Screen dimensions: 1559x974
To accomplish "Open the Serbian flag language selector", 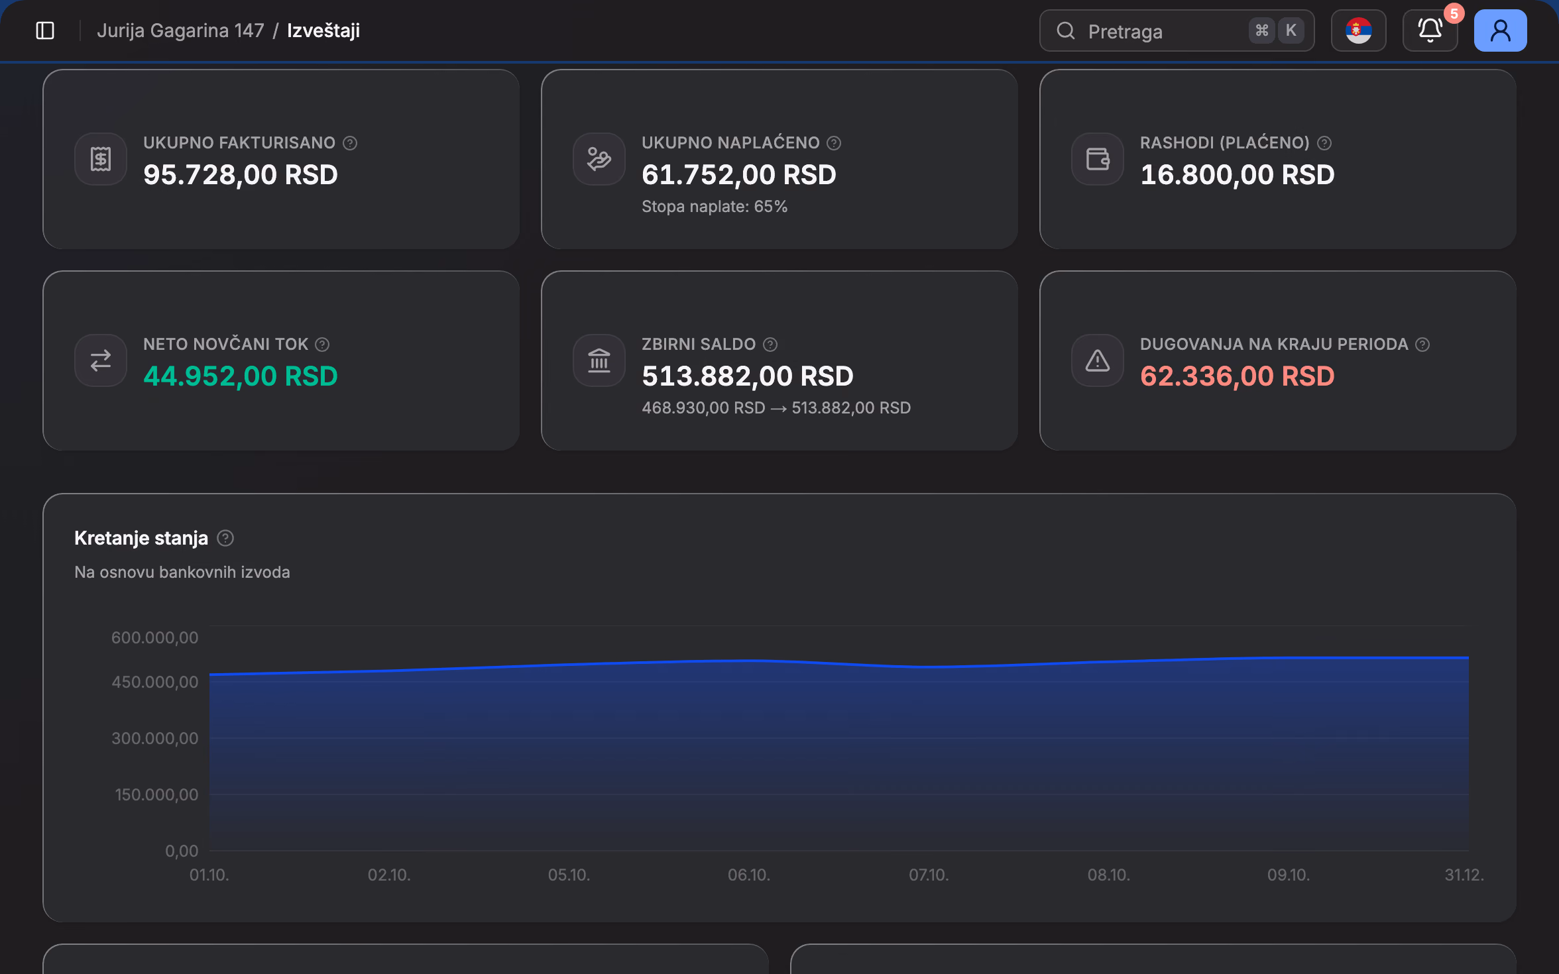I will point(1358,30).
